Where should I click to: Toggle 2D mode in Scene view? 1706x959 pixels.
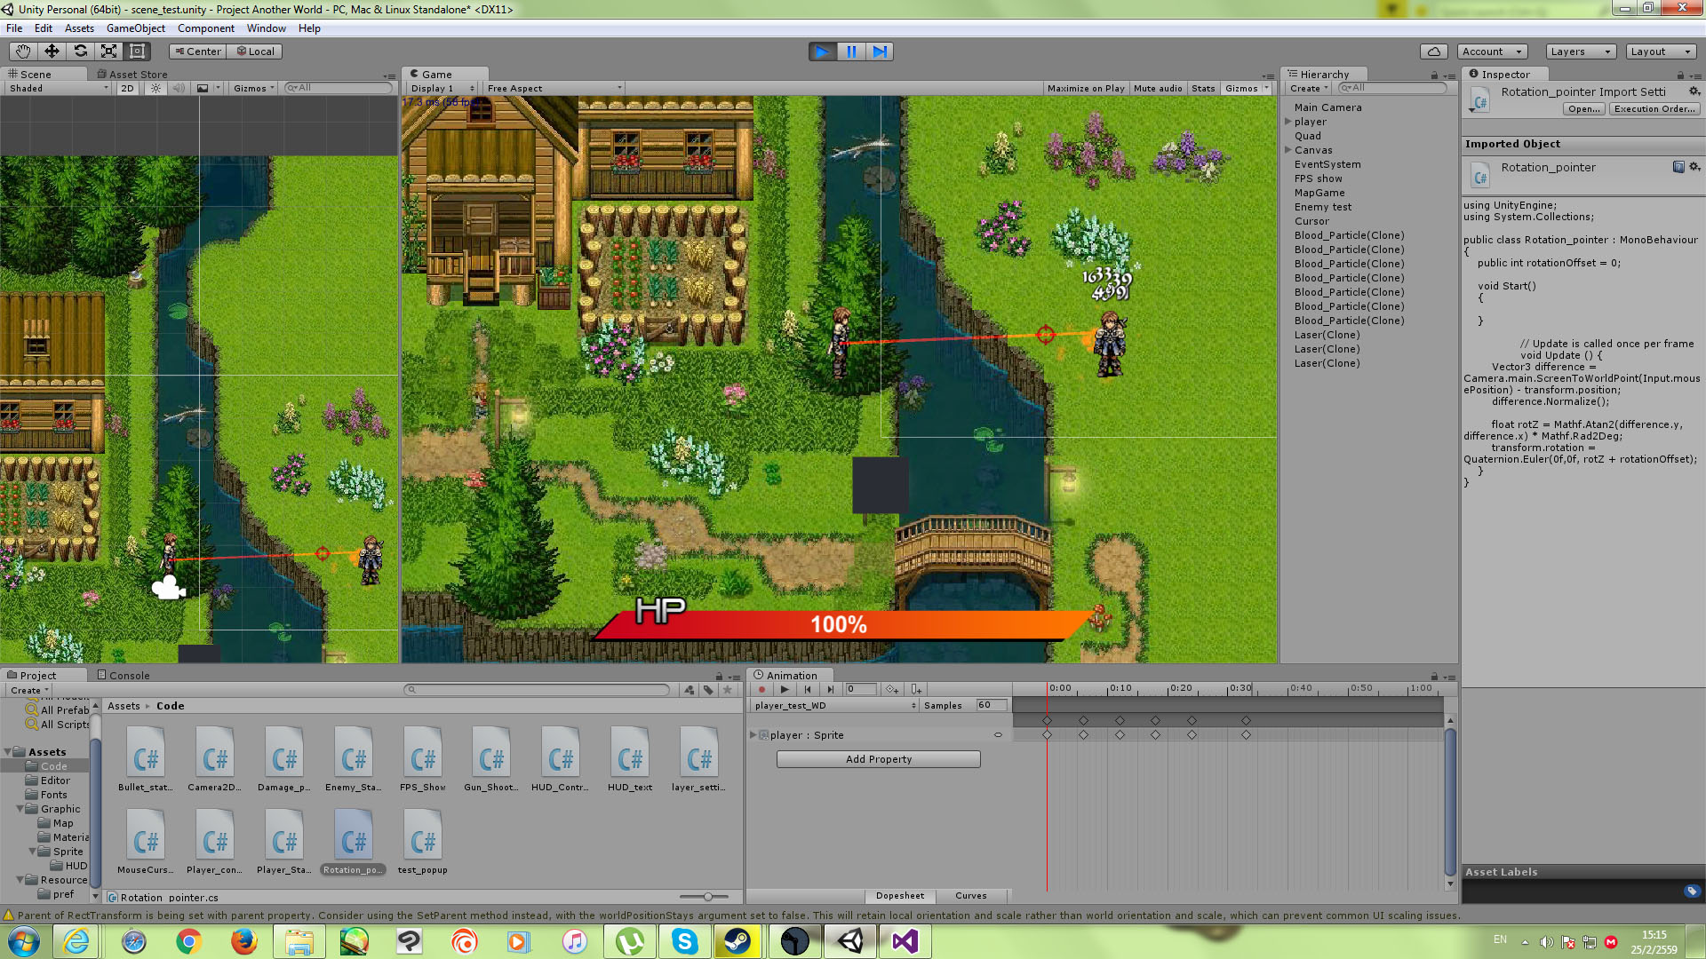tap(127, 88)
